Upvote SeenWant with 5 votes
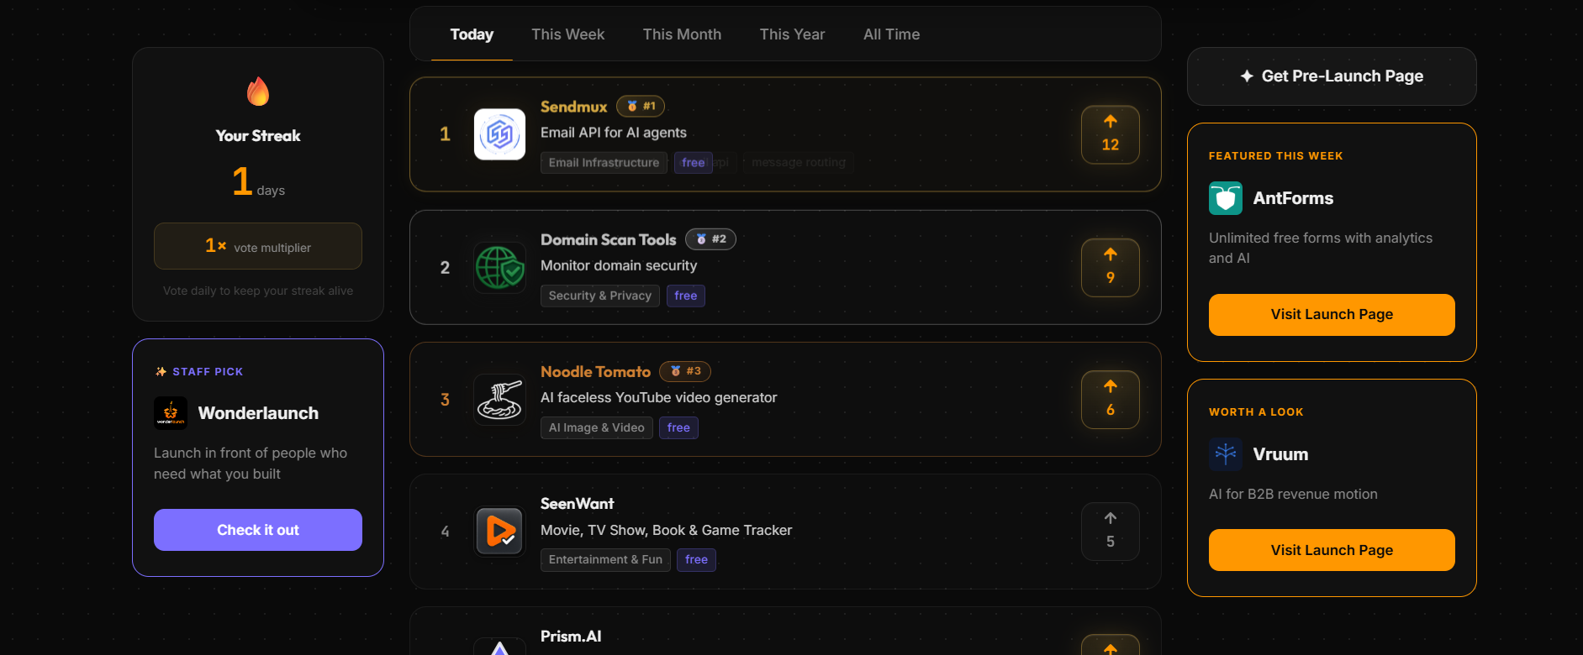 [1110, 531]
